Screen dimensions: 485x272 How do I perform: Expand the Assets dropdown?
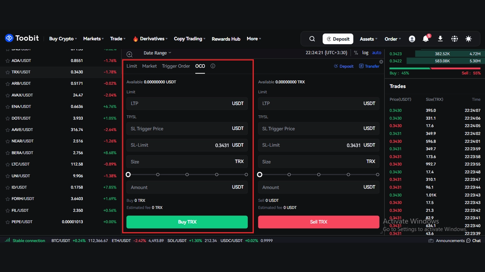tap(369, 39)
